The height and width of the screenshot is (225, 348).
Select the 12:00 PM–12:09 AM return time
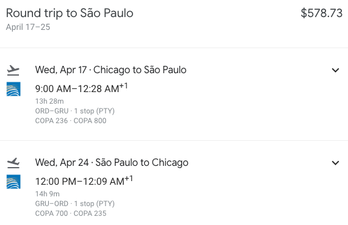(84, 181)
